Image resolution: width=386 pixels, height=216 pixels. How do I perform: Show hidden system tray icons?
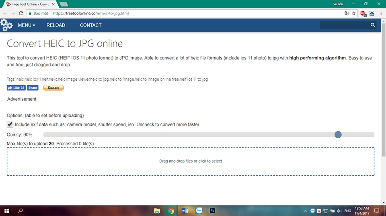(x=305, y=211)
